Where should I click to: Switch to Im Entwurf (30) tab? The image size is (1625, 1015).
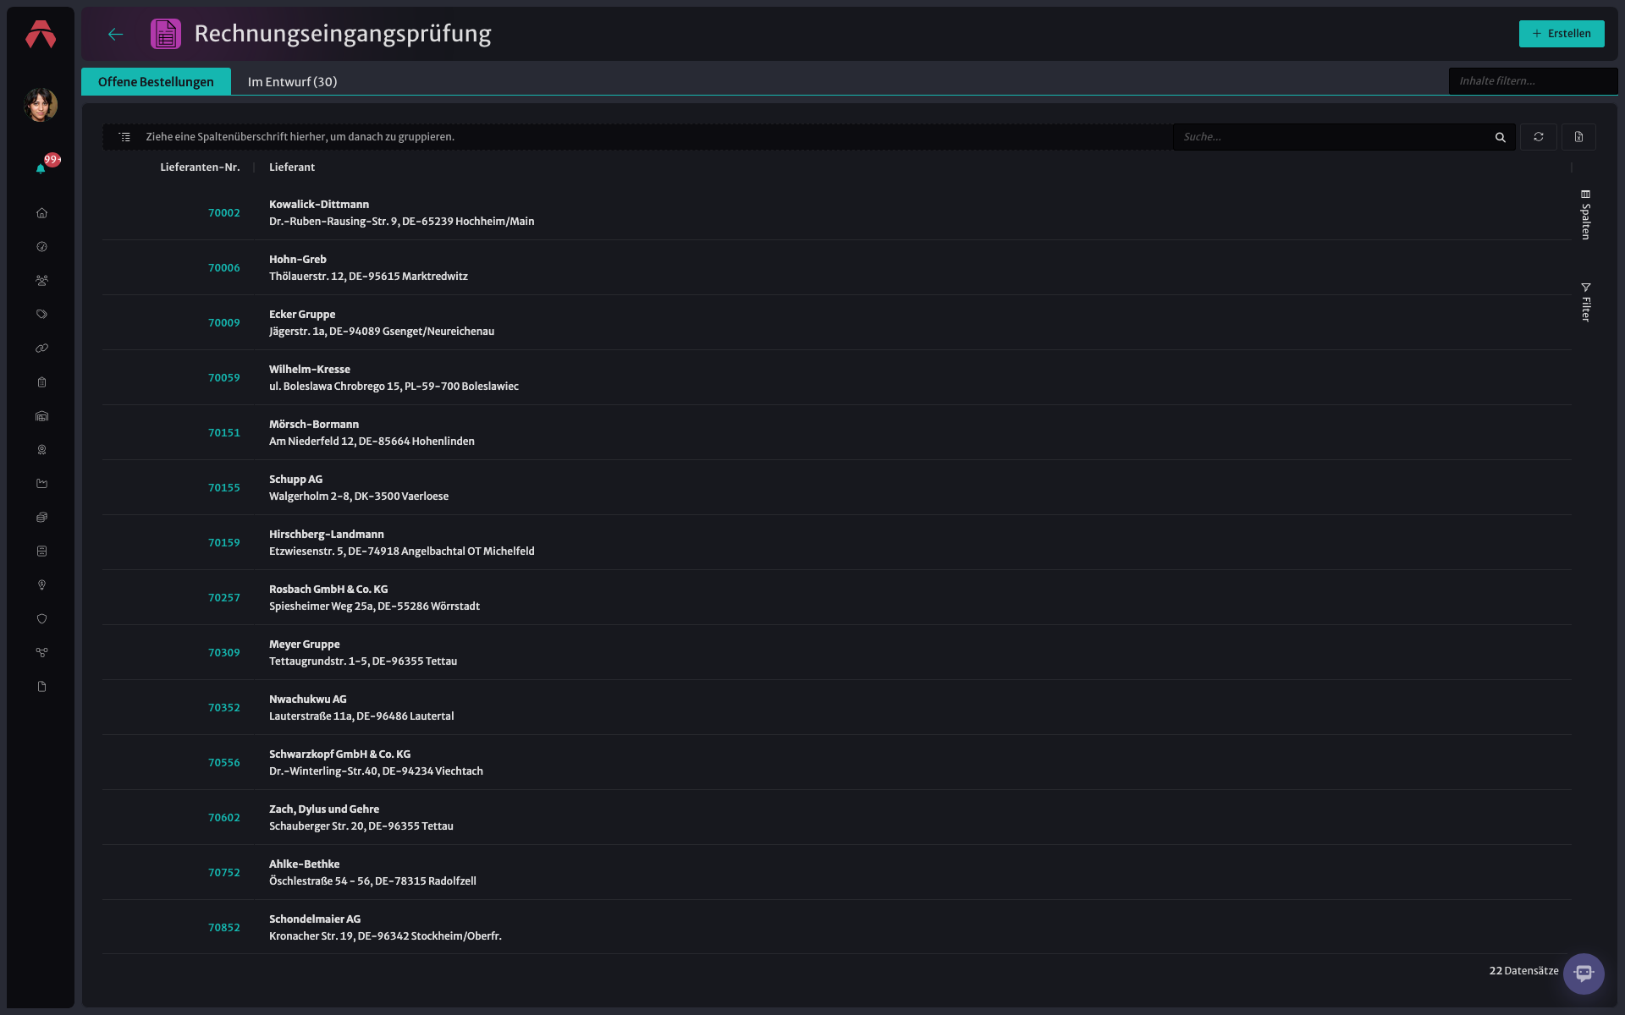tap(292, 82)
